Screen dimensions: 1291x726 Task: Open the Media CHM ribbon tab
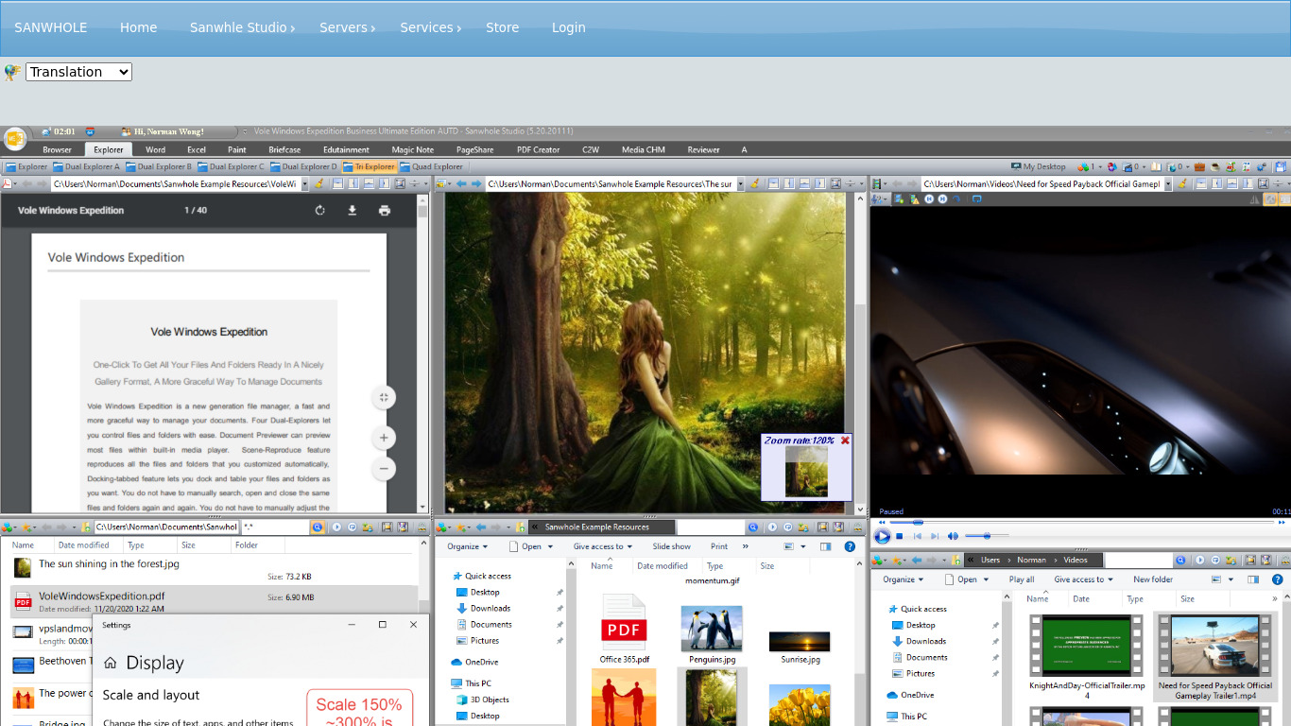pyautogui.click(x=643, y=149)
